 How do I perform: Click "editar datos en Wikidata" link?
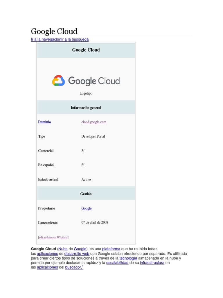(x=53, y=237)
